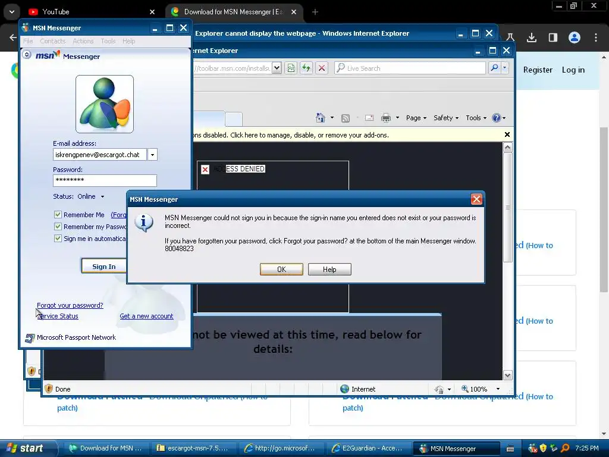This screenshot has width=609, height=457.
Task: Click the Password field in Messenger
Action: (105, 180)
